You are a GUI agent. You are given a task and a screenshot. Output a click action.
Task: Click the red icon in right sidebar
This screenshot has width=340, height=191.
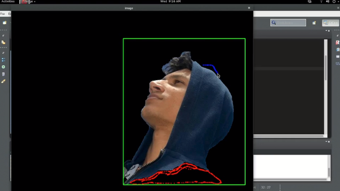(338, 42)
